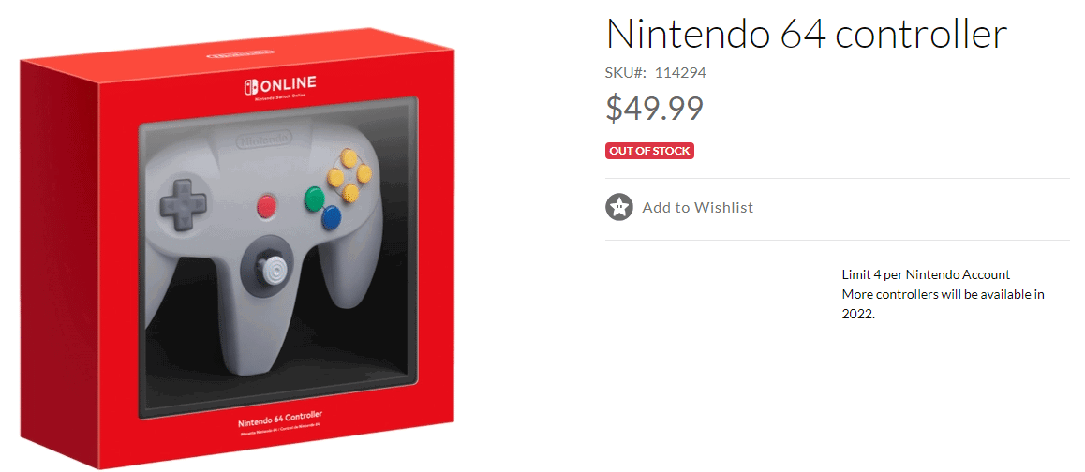Click the Out of Stock badge
This screenshot has height=472, width=1085.
[649, 150]
